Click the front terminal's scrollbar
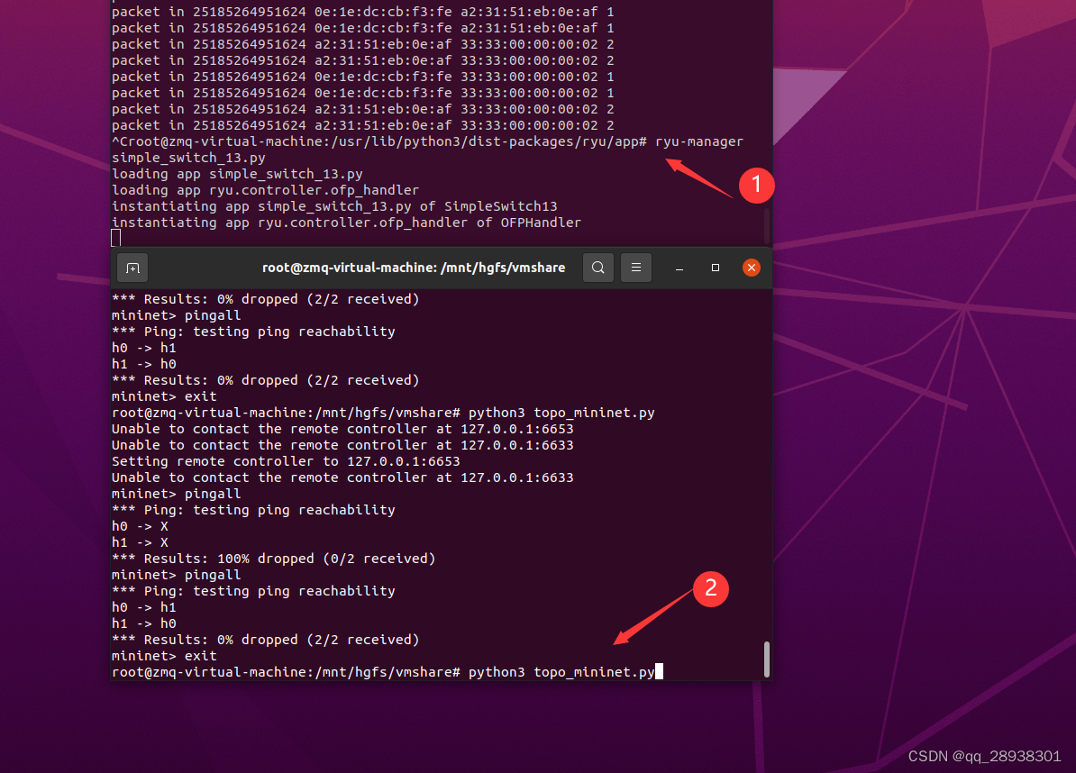The image size is (1076, 773). (767, 659)
